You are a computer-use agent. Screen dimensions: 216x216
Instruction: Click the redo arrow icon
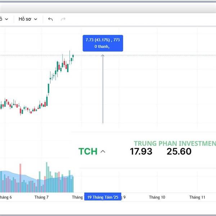(x=63, y=19)
